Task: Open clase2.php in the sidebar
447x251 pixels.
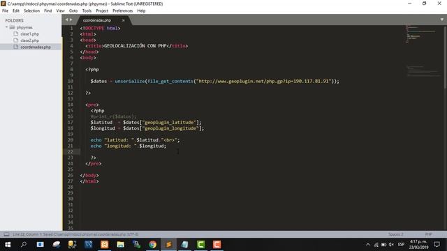Action: coord(29,40)
